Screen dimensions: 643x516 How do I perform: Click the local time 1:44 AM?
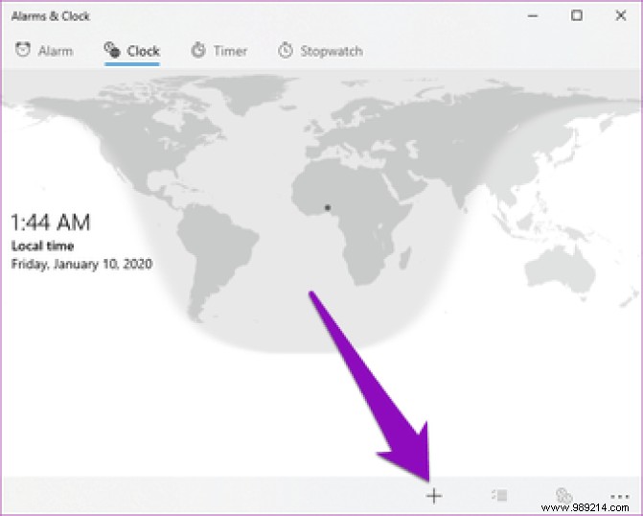tap(50, 223)
